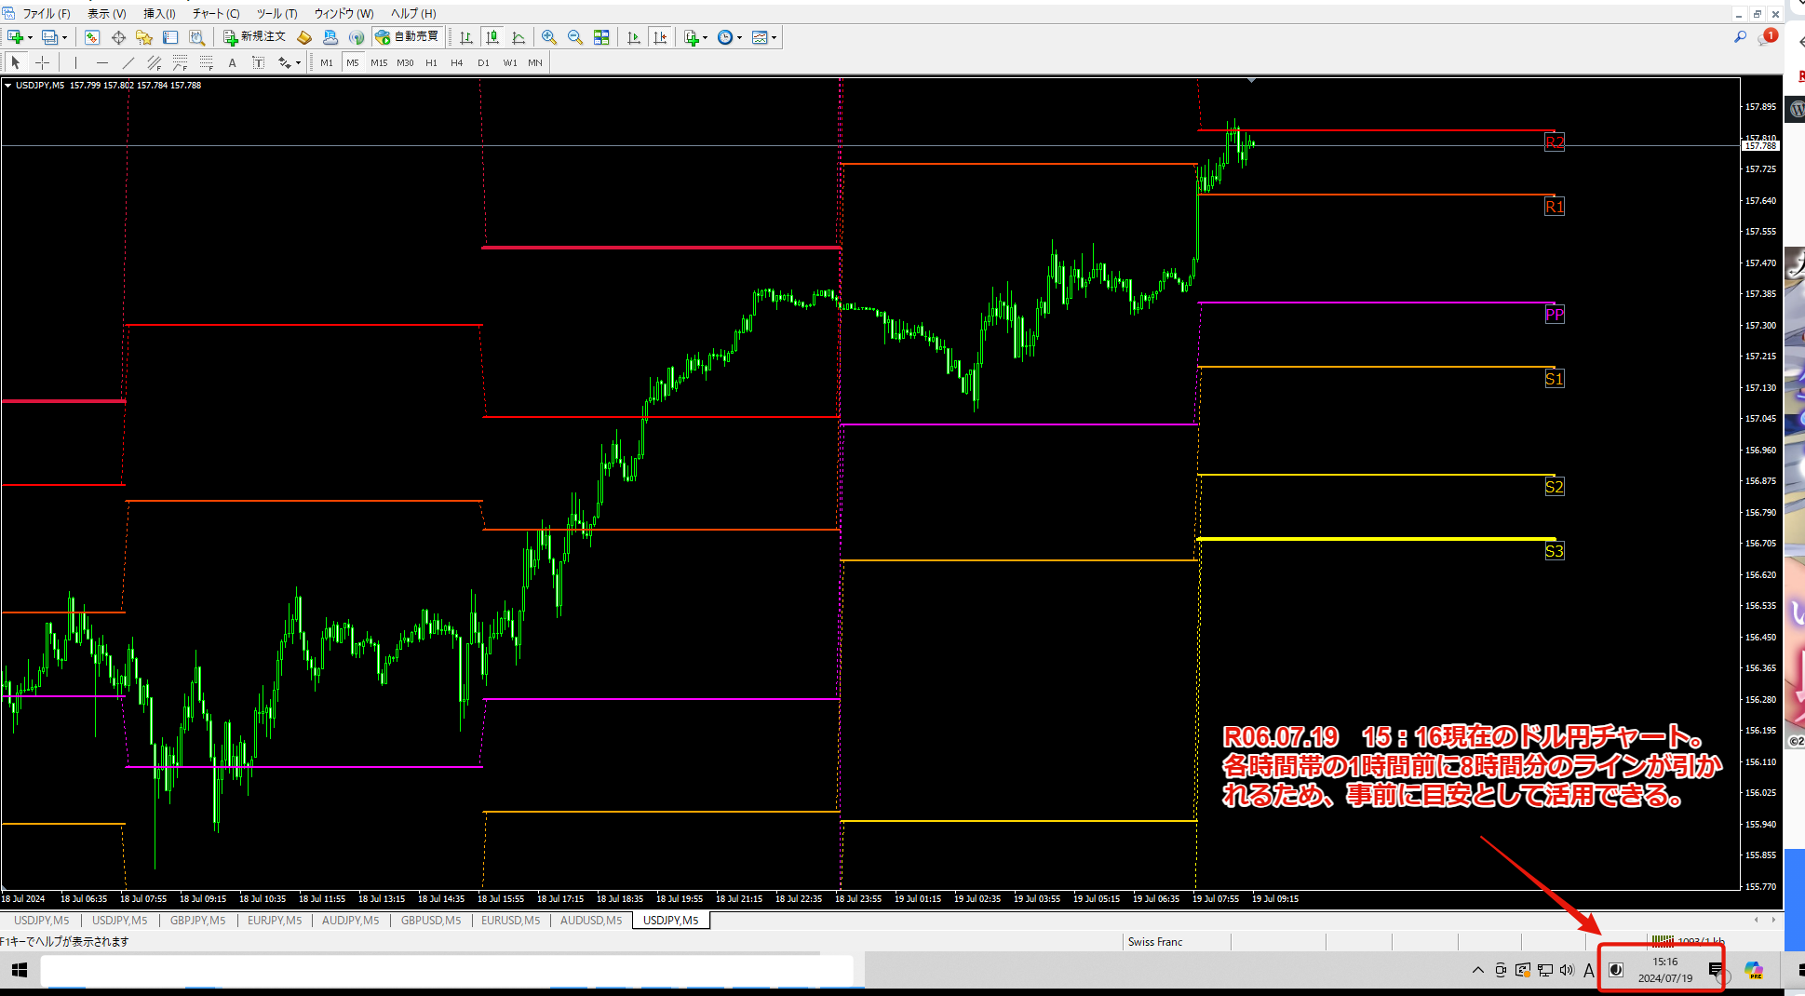The width and height of the screenshot is (1805, 996).
Task: Expand the profiles dropdown arrow
Action: coord(64,38)
